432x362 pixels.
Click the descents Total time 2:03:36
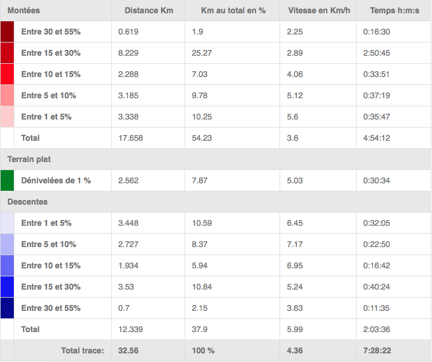[377, 329]
